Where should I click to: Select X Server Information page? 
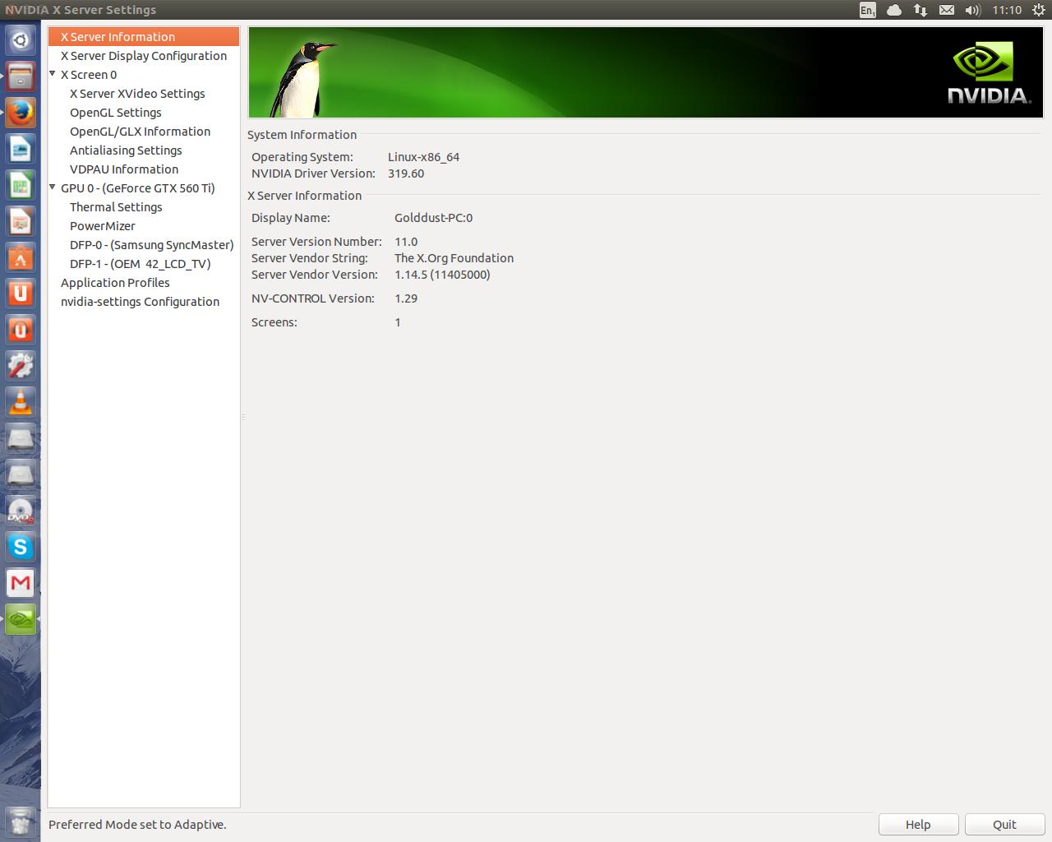click(x=144, y=36)
